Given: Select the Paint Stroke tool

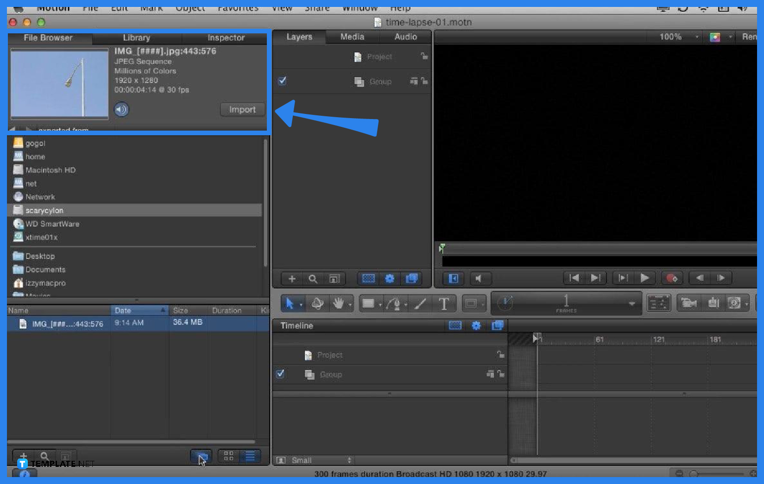Looking at the screenshot, I should tap(420, 304).
